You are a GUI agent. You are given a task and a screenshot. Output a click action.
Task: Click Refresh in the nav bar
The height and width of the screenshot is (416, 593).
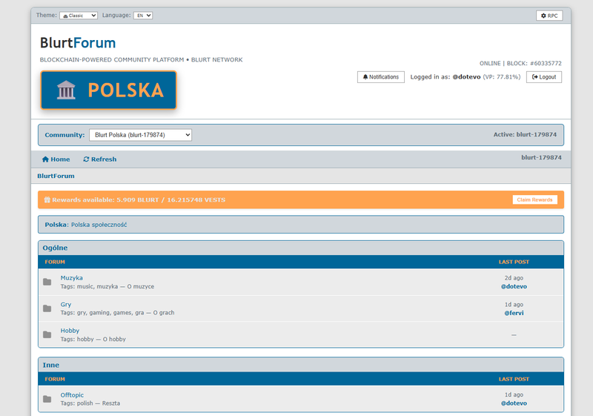pyautogui.click(x=100, y=159)
